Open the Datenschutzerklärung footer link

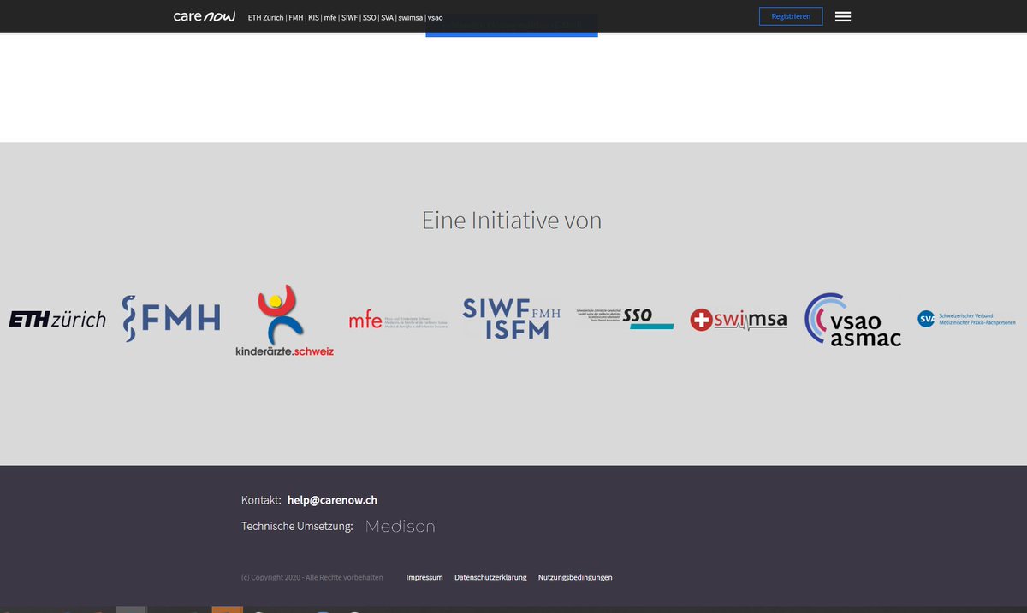(490, 578)
